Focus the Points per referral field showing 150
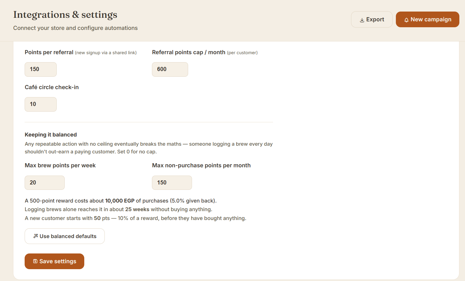 tap(41, 69)
